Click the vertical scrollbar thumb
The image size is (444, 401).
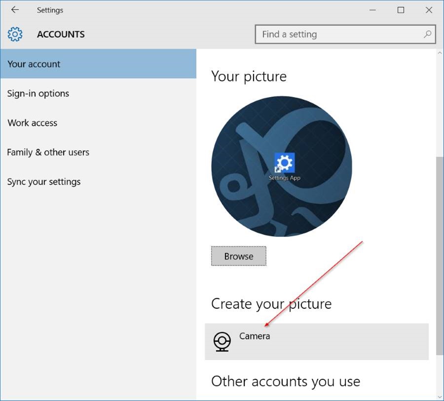point(440,254)
